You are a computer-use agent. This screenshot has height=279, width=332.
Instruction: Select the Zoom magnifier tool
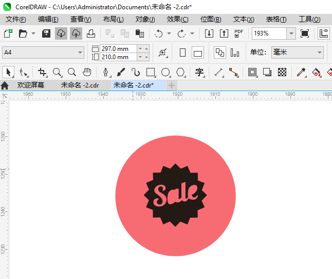58,72
